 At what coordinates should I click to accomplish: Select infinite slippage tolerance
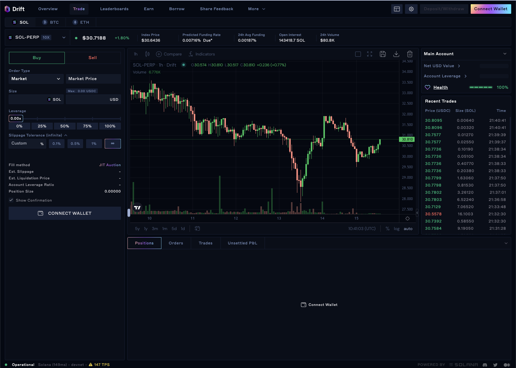tap(113, 144)
